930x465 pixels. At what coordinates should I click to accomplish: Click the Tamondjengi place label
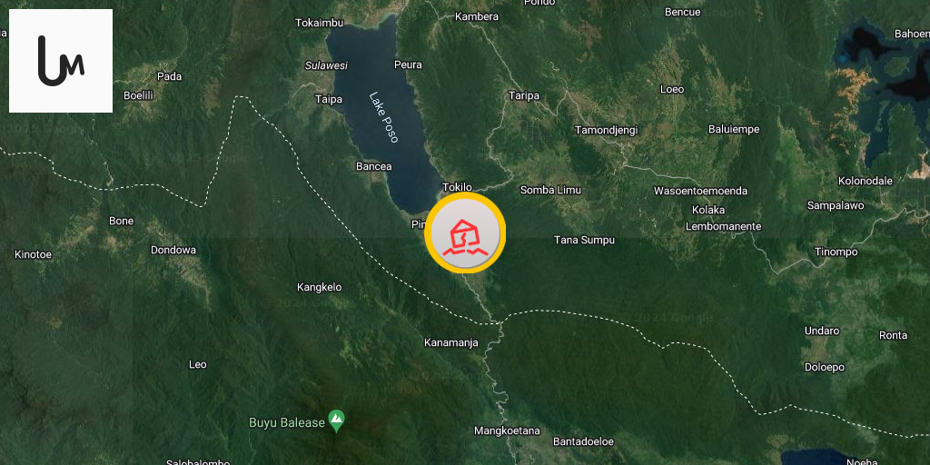tap(606, 131)
